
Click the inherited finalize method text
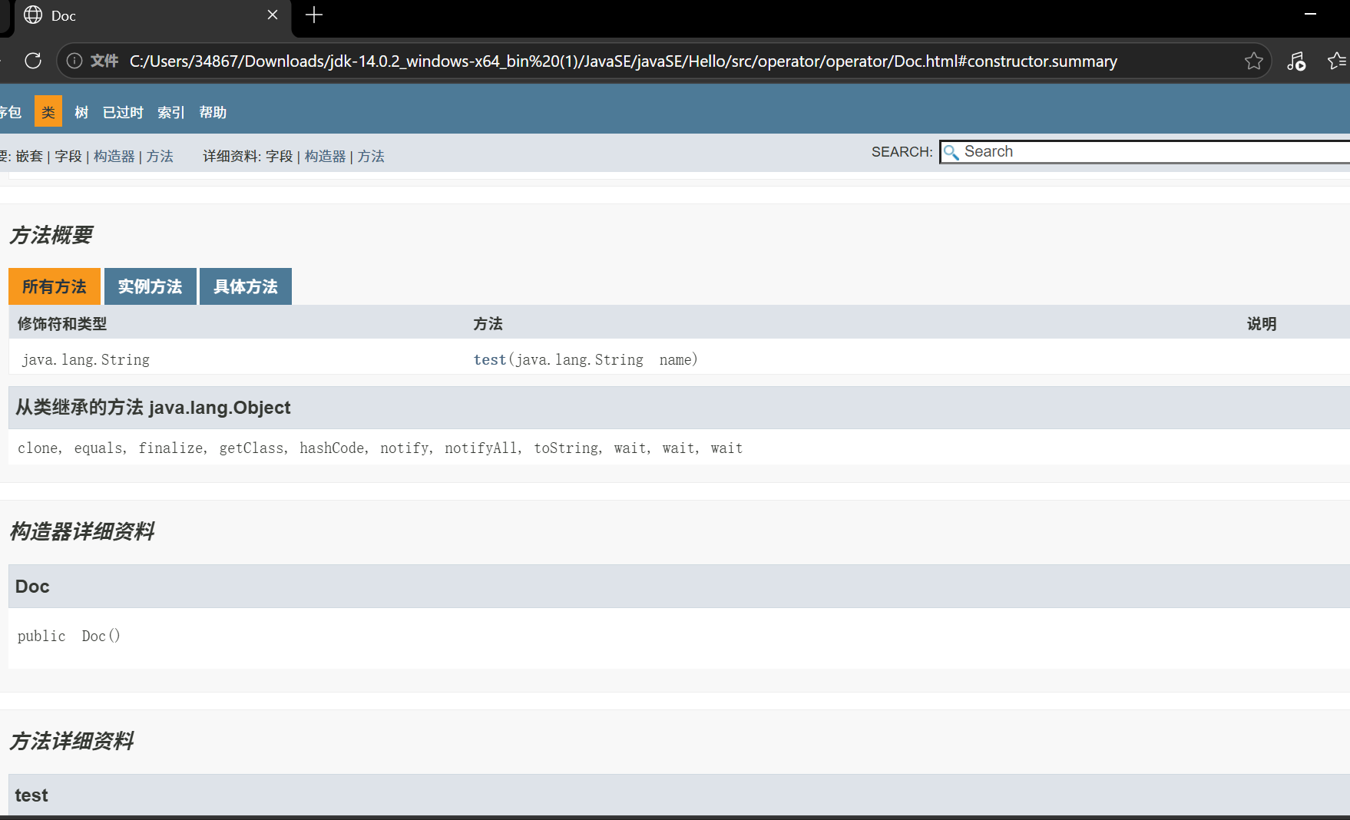pos(170,448)
